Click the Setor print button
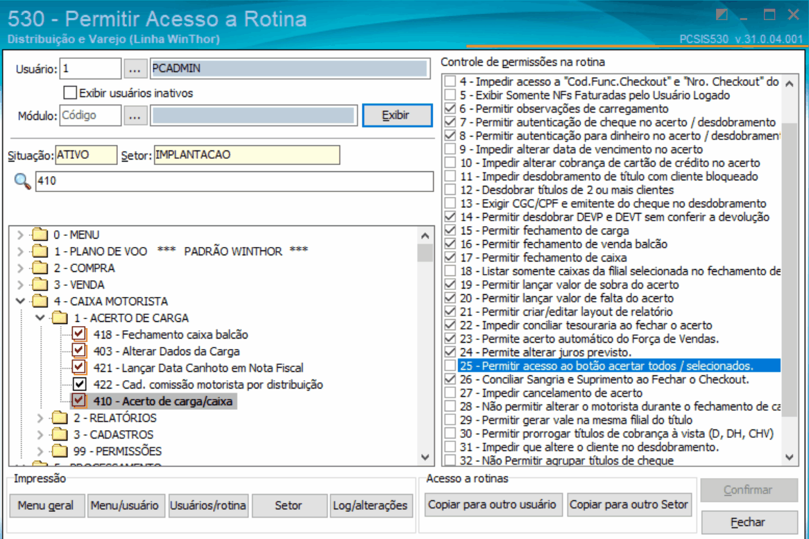Image resolution: width=809 pixels, height=539 pixels. click(x=289, y=506)
